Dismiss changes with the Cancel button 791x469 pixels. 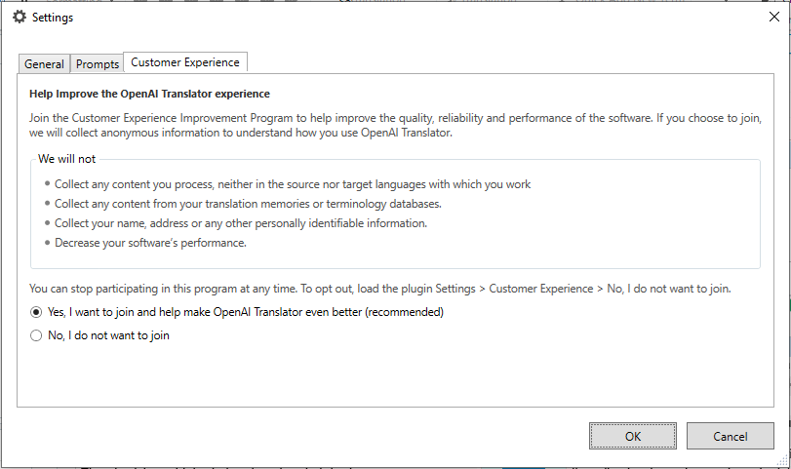[730, 436]
